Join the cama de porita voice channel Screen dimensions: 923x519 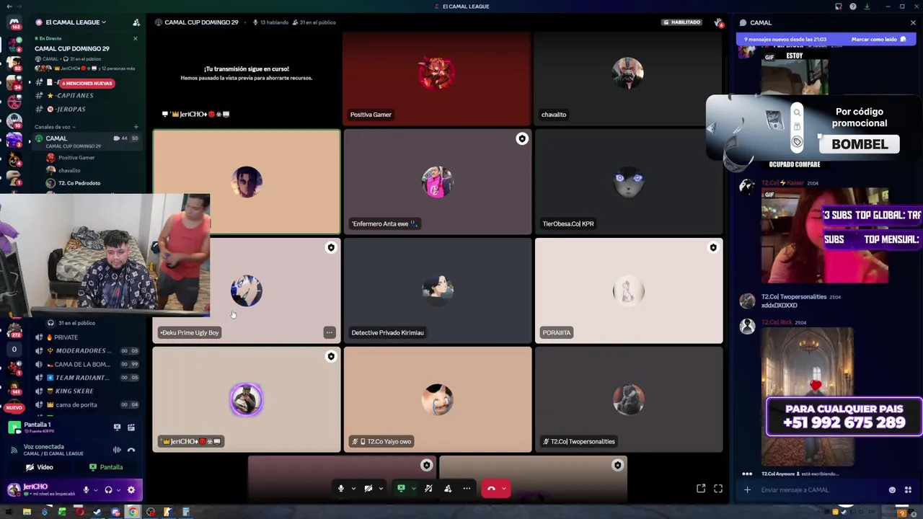tap(87, 404)
